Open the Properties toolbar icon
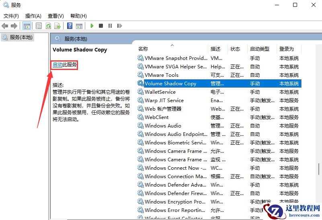322x220 pixels. click(39, 26)
